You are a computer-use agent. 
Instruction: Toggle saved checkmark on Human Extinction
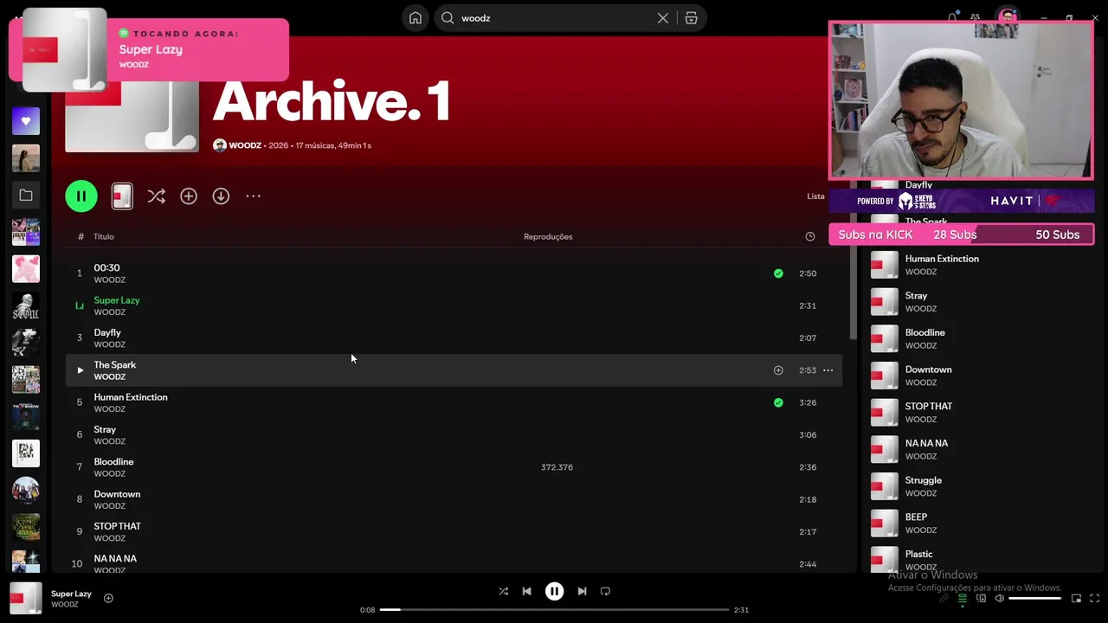778,402
